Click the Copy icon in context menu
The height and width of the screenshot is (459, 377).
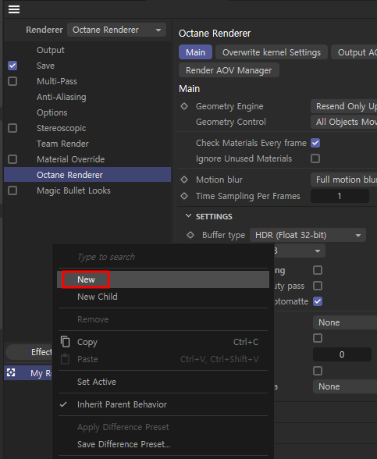pyautogui.click(x=65, y=342)
